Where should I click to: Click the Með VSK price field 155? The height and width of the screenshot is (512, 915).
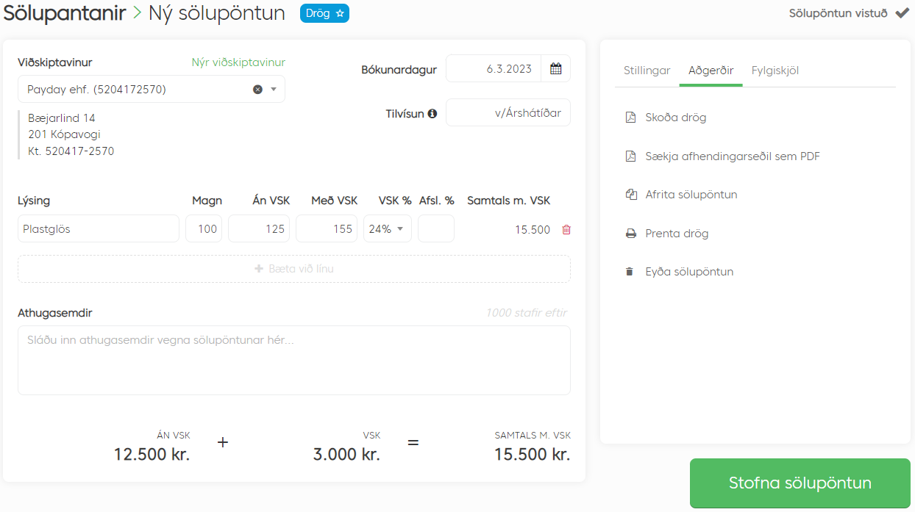(327, 228)
